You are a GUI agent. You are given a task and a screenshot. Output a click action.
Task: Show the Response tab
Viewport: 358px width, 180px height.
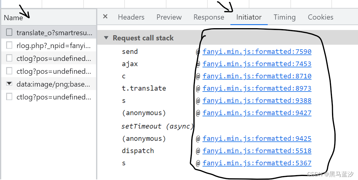(x=209, y=17)
